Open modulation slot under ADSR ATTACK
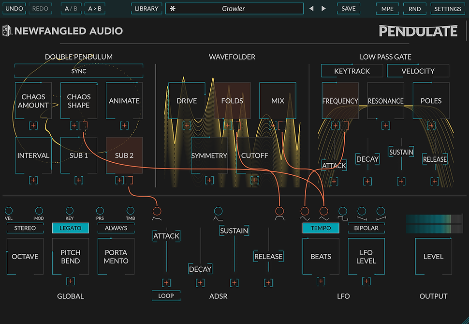This screenshot has width=469, height=324. (x=166, y=283)
